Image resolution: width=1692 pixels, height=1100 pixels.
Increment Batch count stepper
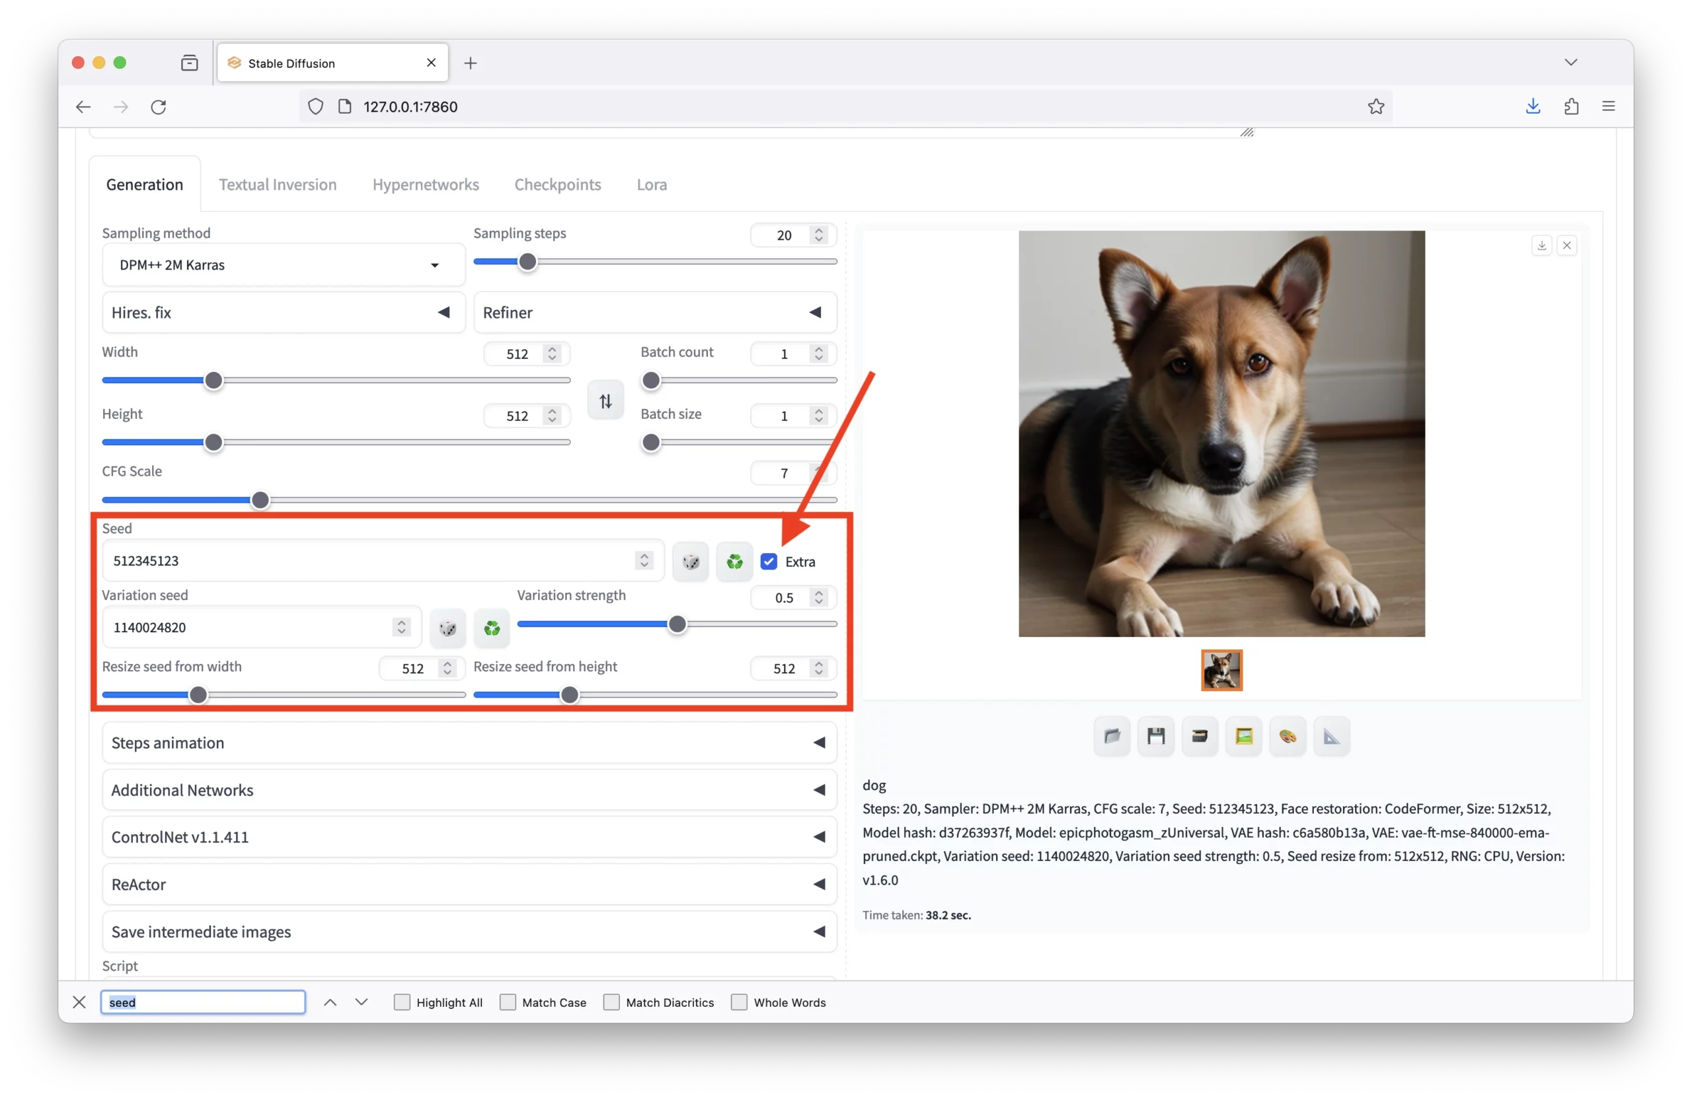point(819,349)
